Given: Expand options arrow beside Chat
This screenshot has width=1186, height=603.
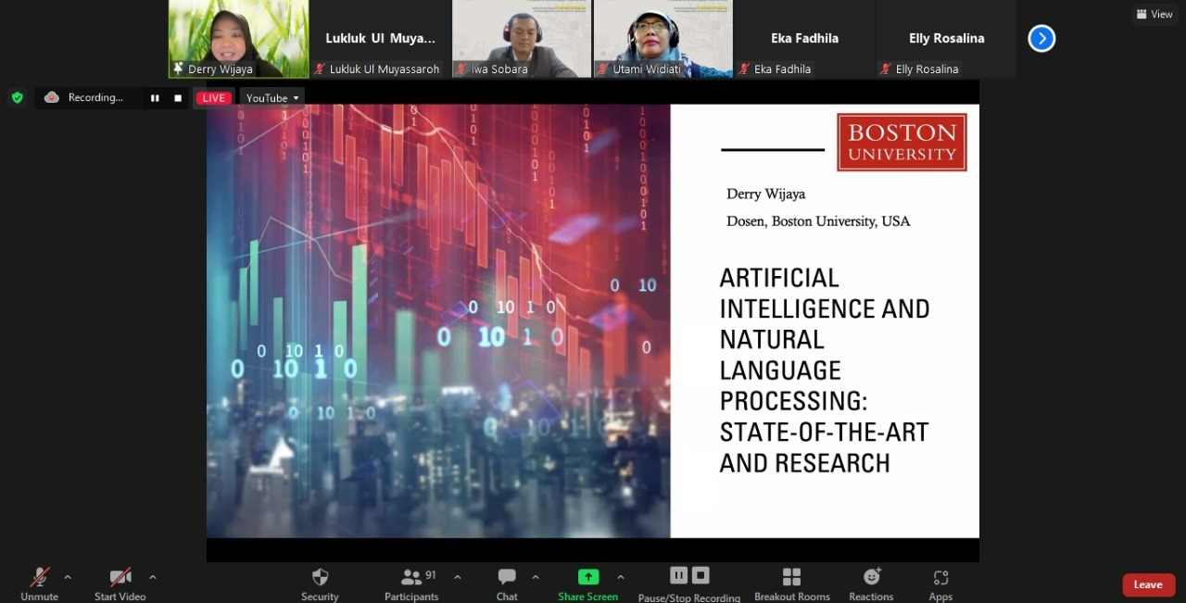Looking at the screenshot, I should (x=536, y=577).
